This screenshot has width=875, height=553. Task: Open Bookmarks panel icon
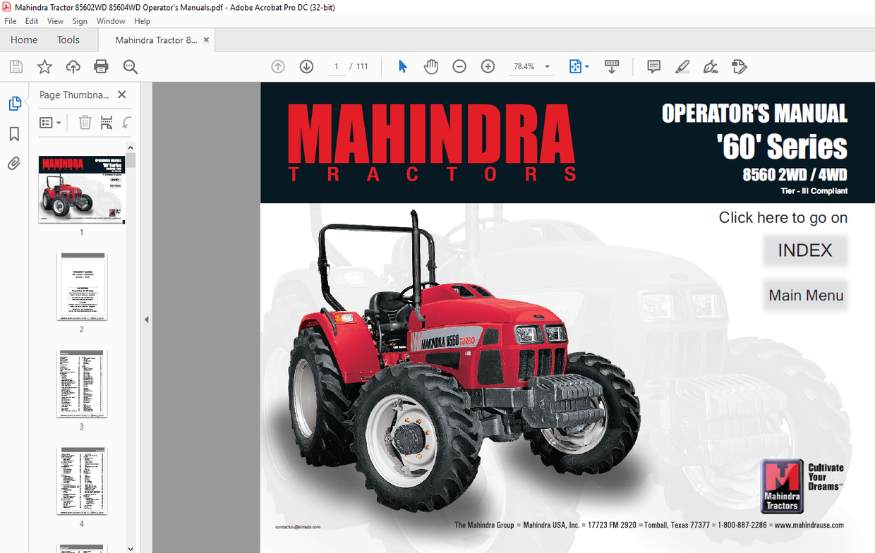pos(14,134)
